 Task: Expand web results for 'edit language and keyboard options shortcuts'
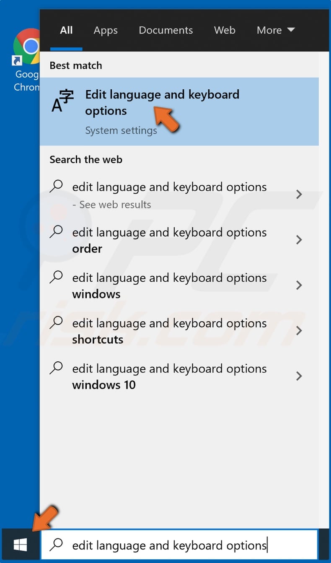click(299, 331)
